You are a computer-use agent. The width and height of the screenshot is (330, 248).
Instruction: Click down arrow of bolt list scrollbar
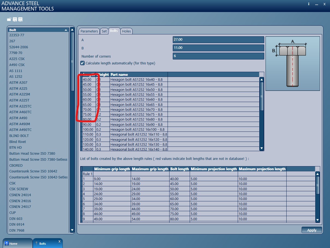click(x=72, y=230)
